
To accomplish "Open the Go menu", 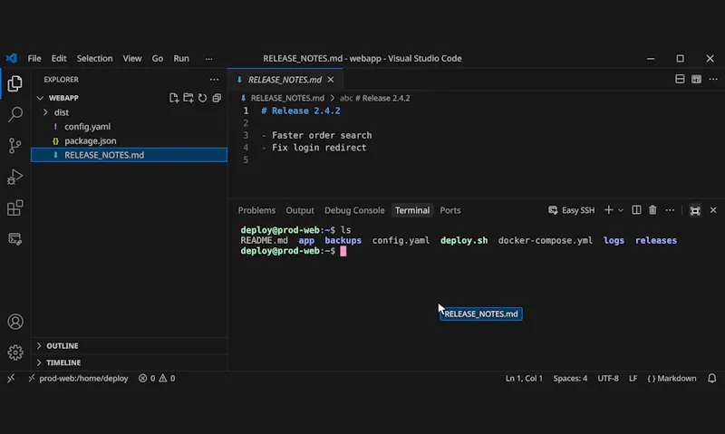I will pos(157,58).
